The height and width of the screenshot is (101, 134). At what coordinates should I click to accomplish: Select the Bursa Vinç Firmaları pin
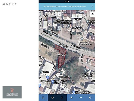coord(69,26)
